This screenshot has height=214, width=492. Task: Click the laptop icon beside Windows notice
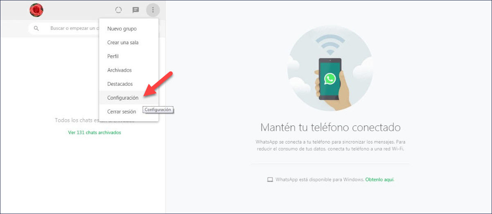tap(270, 180)
